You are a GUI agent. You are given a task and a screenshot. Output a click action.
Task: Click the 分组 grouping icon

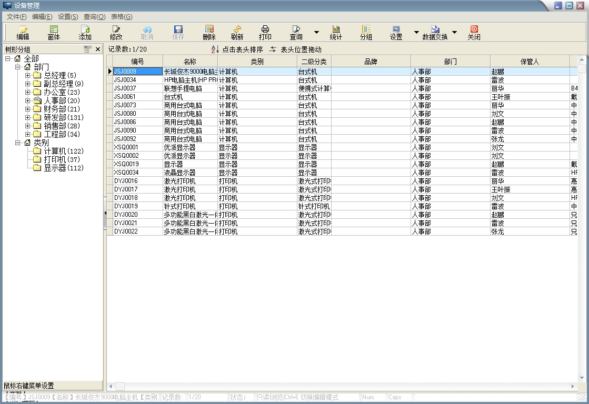point(366,33)
